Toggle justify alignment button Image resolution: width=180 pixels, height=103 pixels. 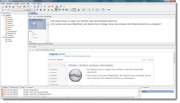tap(67, 10)
